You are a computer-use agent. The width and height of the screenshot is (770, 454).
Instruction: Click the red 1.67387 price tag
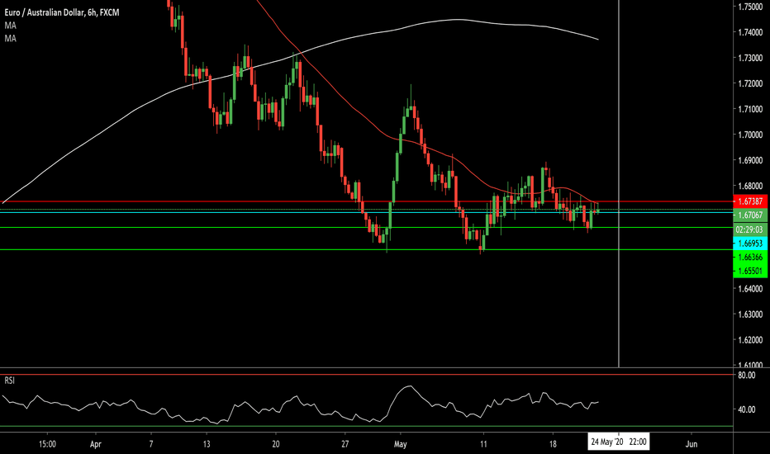point(750,201)
